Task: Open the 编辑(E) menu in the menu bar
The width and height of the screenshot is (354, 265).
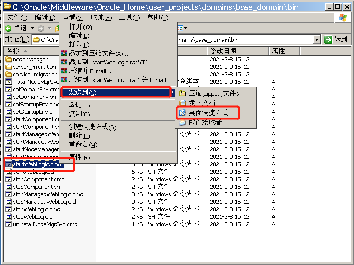Action: 45,18
